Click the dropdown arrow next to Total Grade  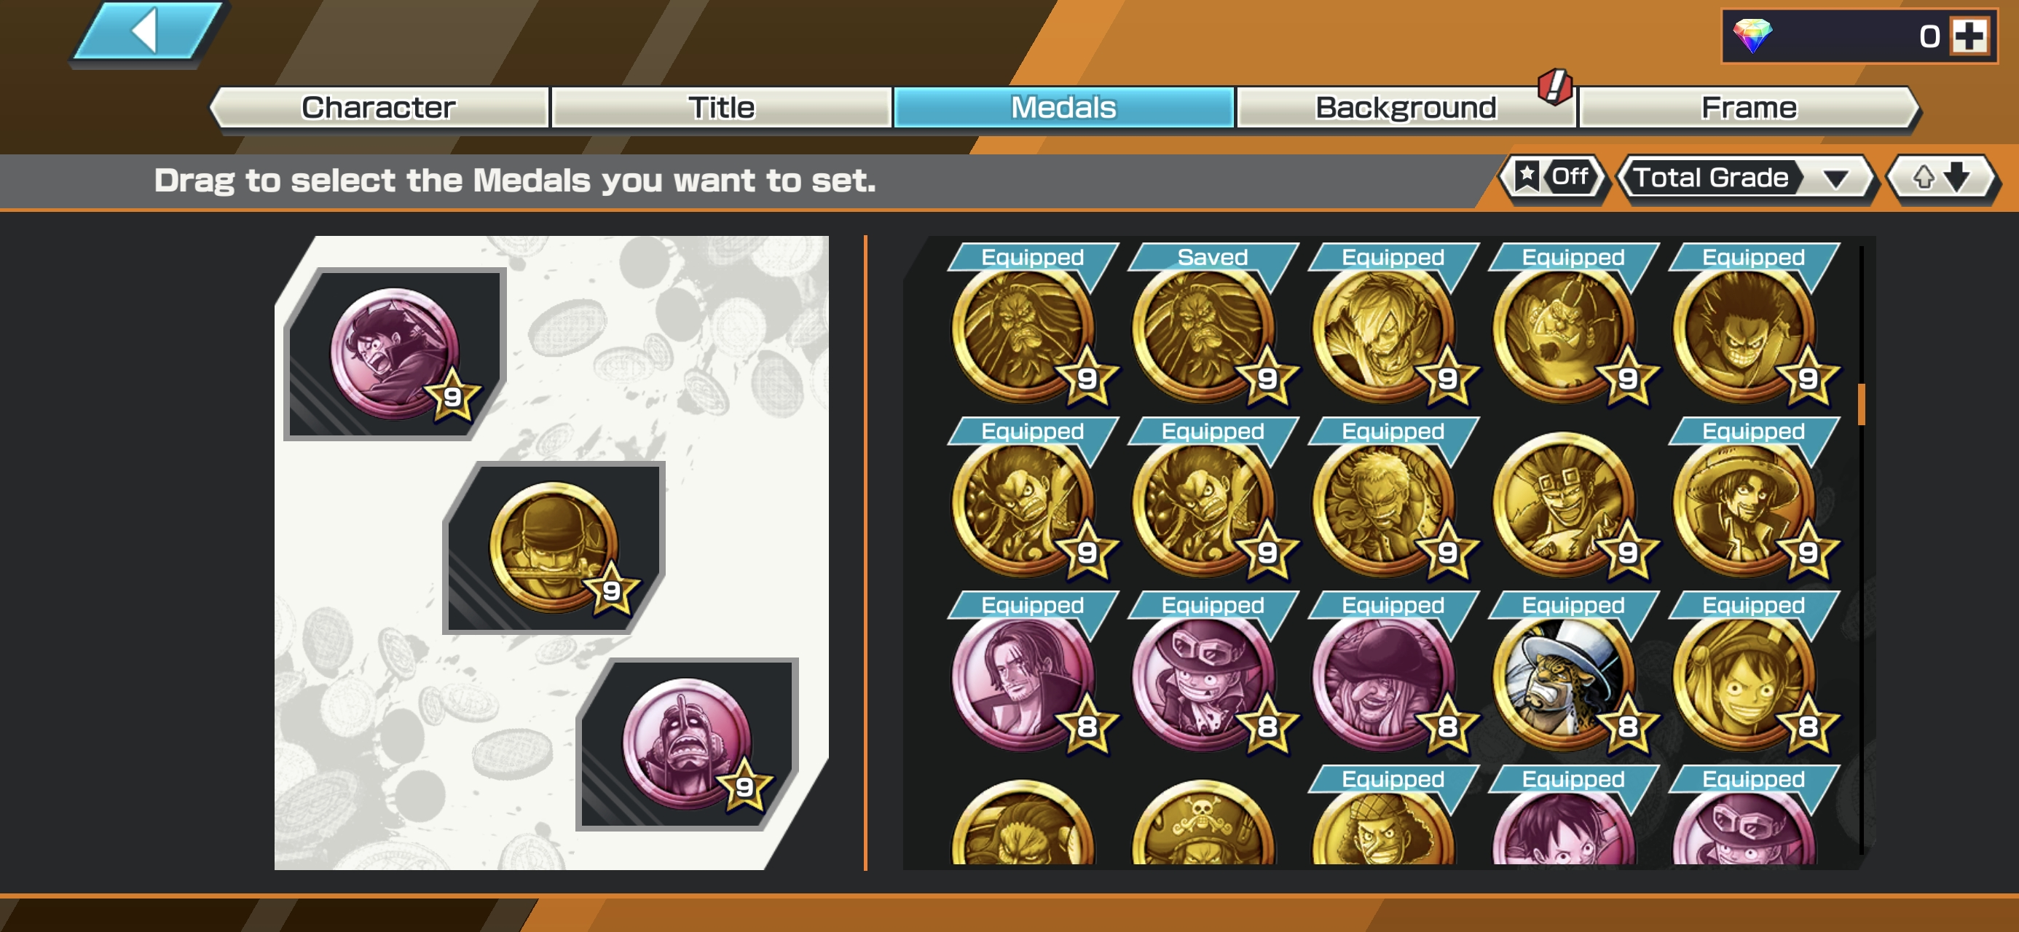tap(1835, 178)
